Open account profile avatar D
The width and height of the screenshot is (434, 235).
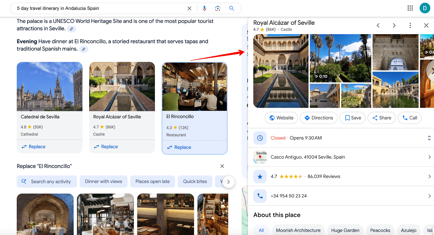(x=425, y=8)
